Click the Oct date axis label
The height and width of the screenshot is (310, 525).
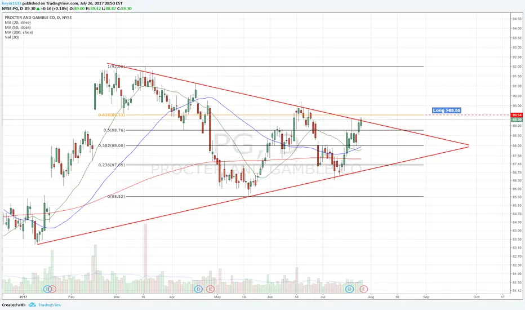pyautogui.click(x=477, y=297)
